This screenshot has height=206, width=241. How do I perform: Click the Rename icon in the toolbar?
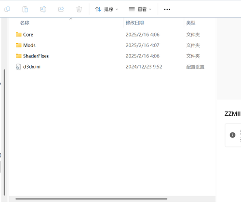point(43,9)
